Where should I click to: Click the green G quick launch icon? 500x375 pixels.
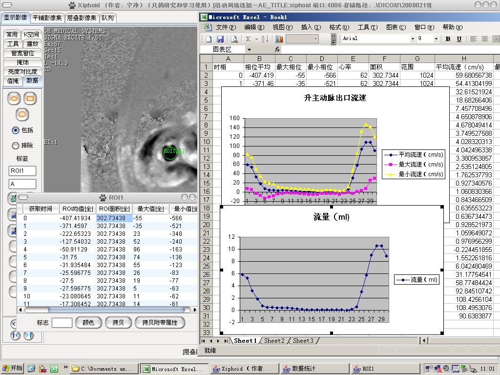pos(54,368)
